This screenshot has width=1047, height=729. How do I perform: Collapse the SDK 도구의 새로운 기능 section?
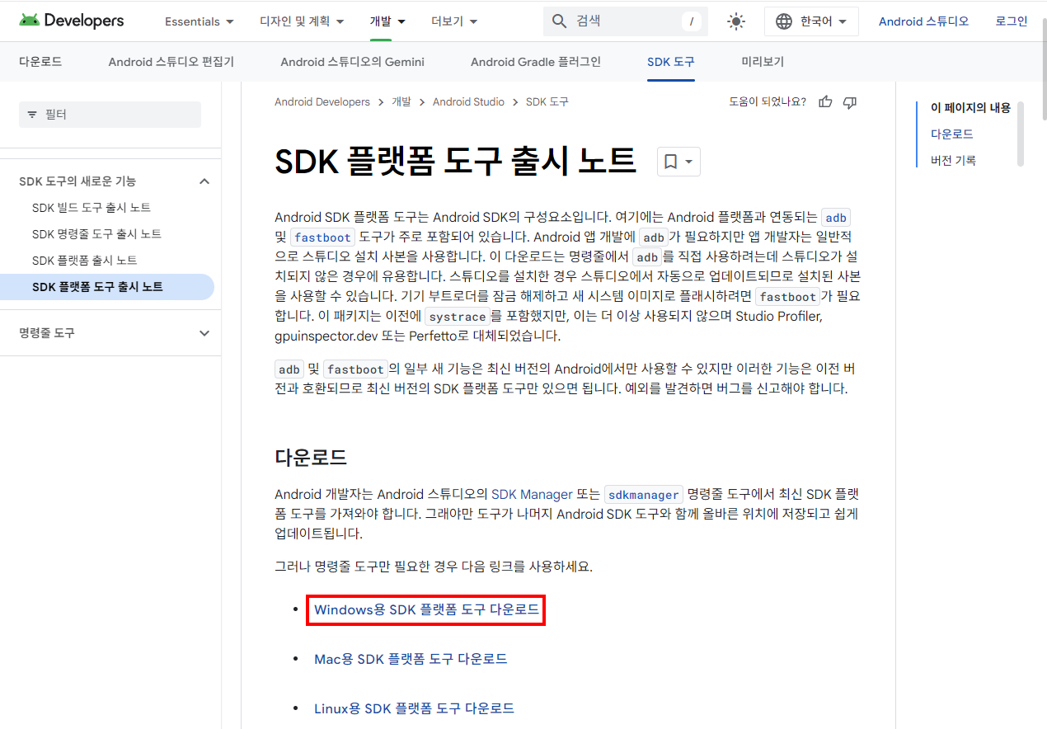click(x=204, y=181)
